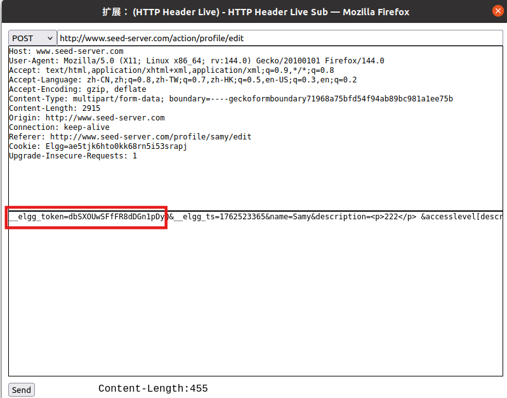The height and width of the screenshot is (398, 507).
Task: Click the Accept-Language header line
Action: [183, 80]
